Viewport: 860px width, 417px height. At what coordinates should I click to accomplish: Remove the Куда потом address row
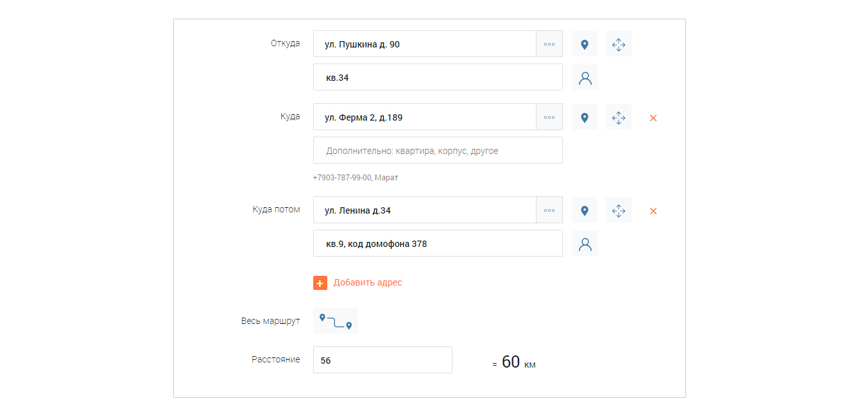tap(653, 211)
